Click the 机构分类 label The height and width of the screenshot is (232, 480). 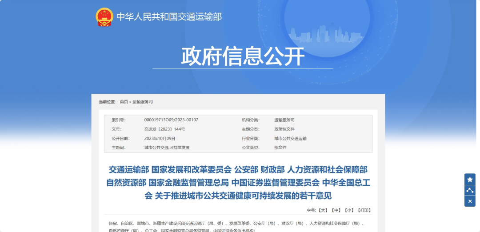click(x=250, y=120)
